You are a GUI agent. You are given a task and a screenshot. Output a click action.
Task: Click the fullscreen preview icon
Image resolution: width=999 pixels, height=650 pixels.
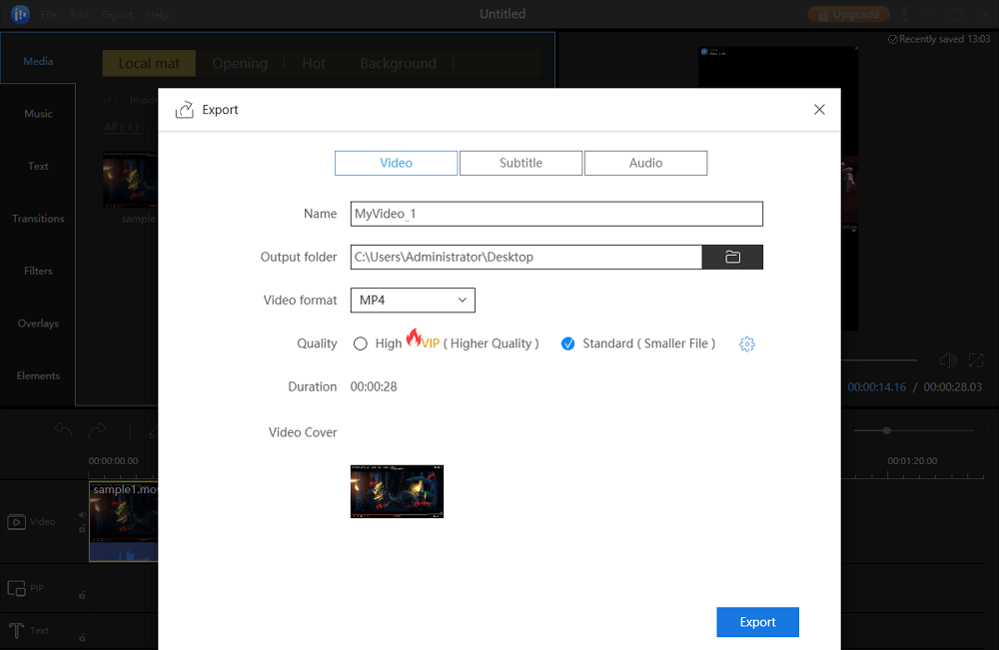pyautogui.click(x=976, y=360)
